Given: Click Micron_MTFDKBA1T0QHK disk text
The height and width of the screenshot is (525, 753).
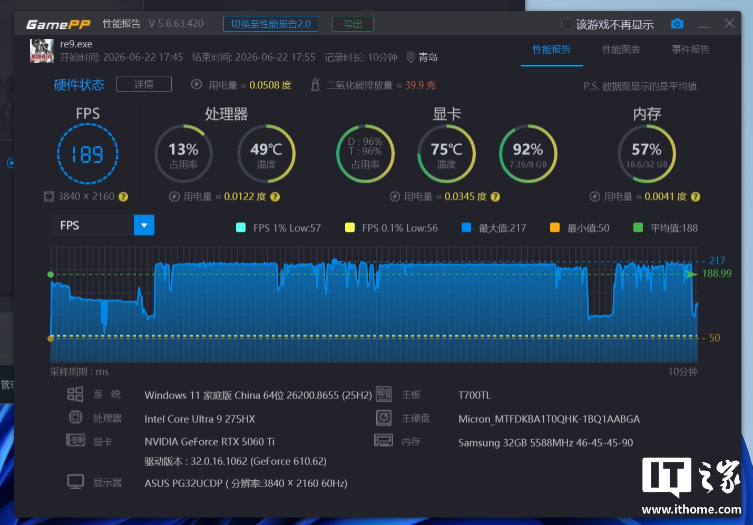Looking at the screenshot, I should (549, 419).
